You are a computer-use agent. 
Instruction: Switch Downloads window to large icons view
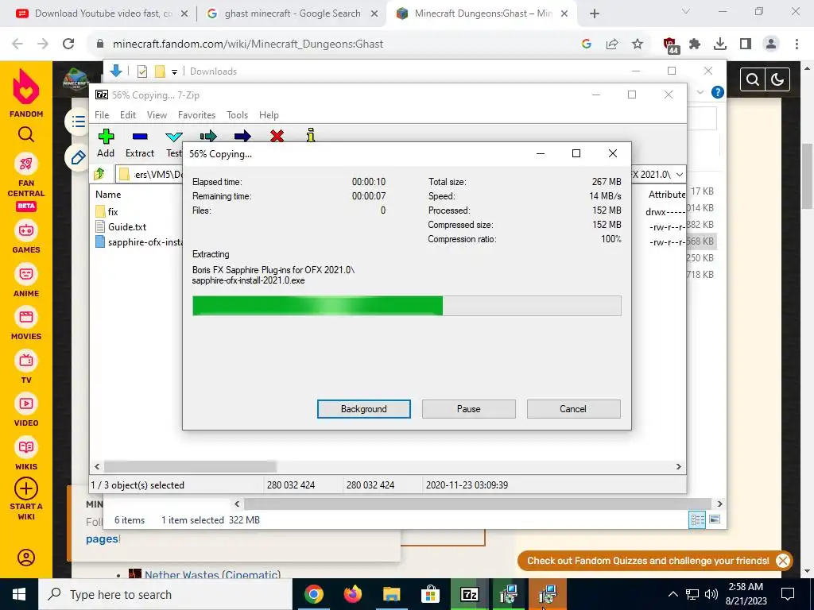pos(715,519)
